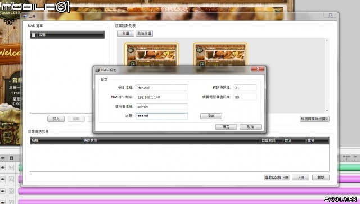Click the 名稱 column header in transfer table

click(x=56, y=140)
